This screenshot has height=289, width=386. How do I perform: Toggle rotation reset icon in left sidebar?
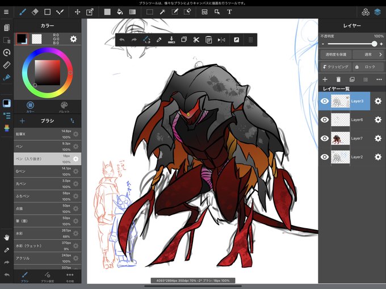[x=6, y=52]
